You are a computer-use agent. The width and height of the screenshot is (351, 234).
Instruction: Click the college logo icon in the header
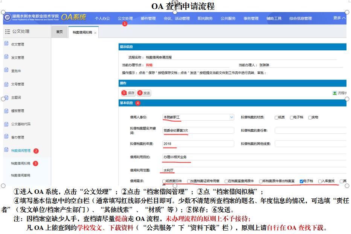[7, 17]
